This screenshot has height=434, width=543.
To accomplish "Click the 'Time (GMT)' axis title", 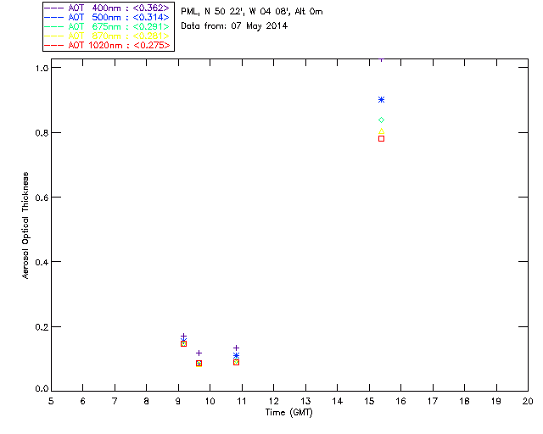I will coord(288,412).
